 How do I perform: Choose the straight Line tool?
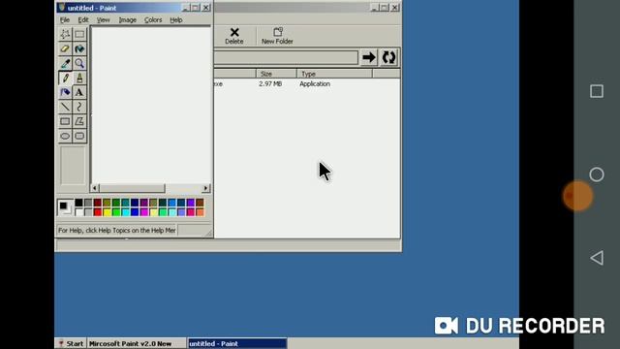click(65, 107)
